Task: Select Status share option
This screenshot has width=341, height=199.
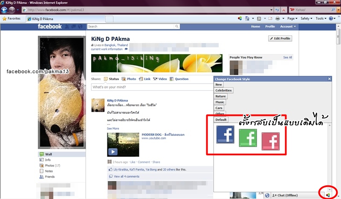Action: [111, 79]
